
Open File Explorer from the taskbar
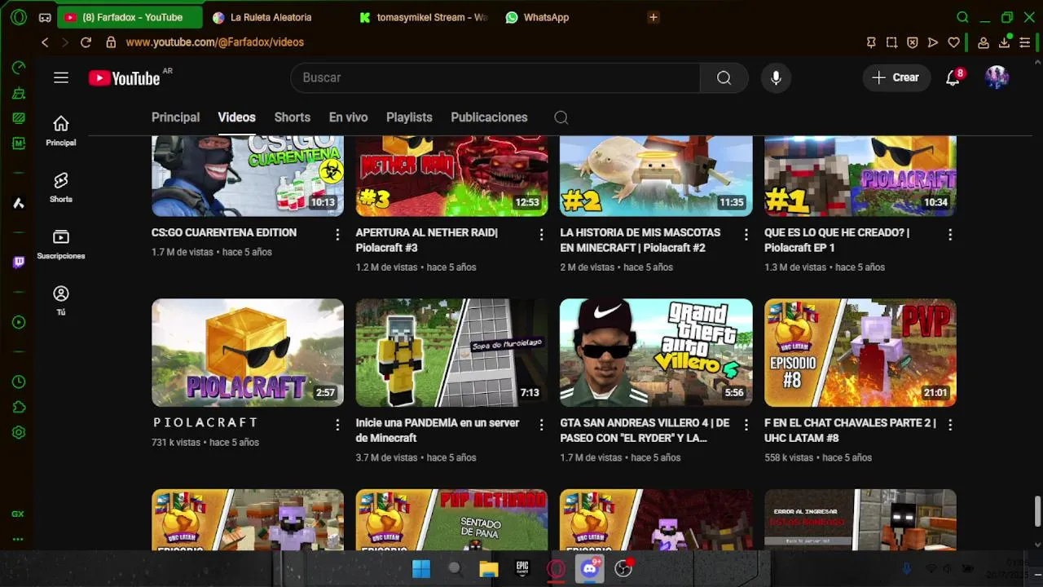(488, 569)
